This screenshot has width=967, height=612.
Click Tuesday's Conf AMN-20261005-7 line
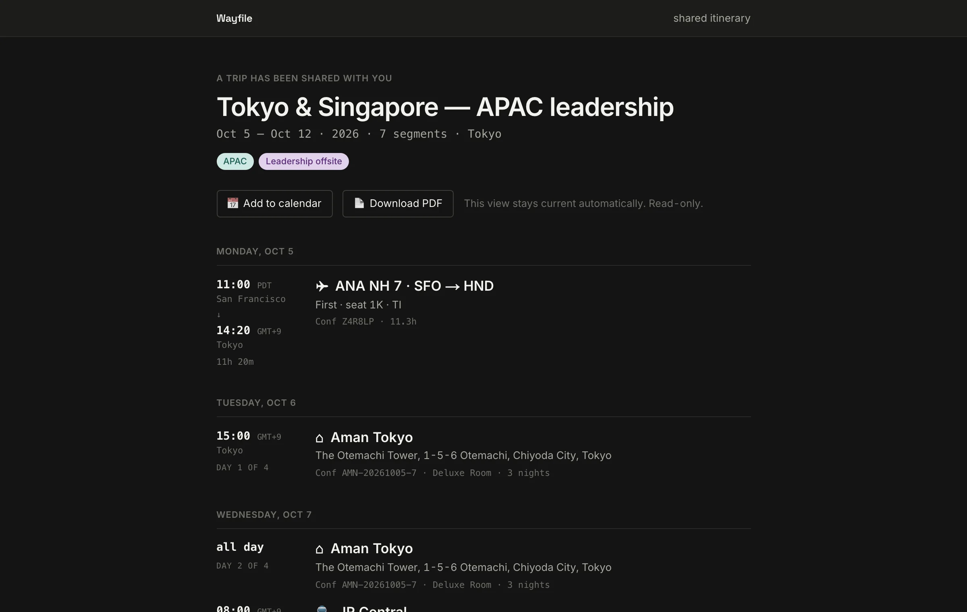[x=432, y=473]
